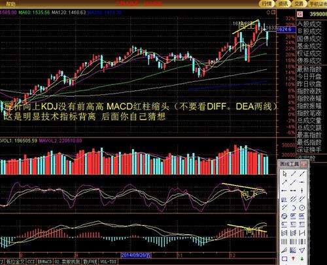Image resolution: width=327 pixels, height=265 pixels.
Task: Select the Fibonacci time lines tool
Action: (294, 241)
